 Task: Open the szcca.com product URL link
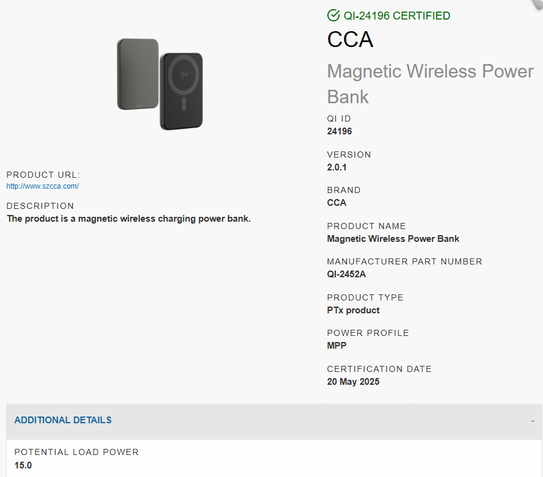[43, 186]
